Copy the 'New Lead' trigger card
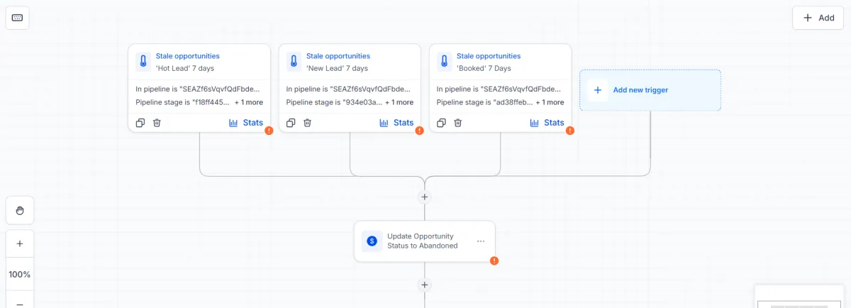 (291, 123)
